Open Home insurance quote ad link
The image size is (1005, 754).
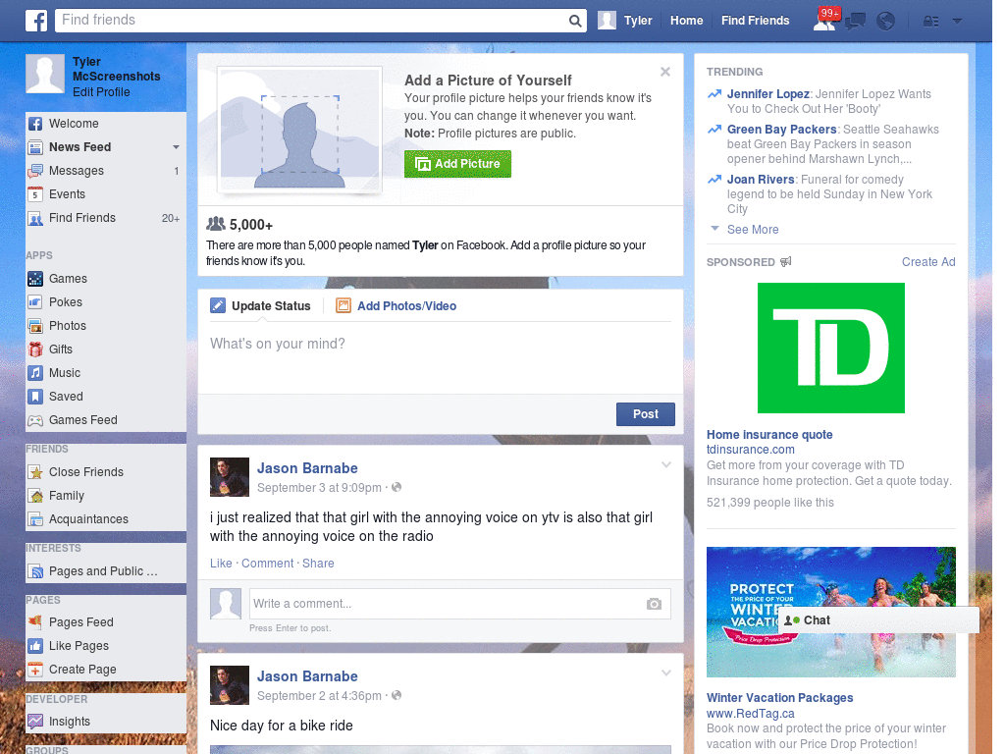pos(769,435)
